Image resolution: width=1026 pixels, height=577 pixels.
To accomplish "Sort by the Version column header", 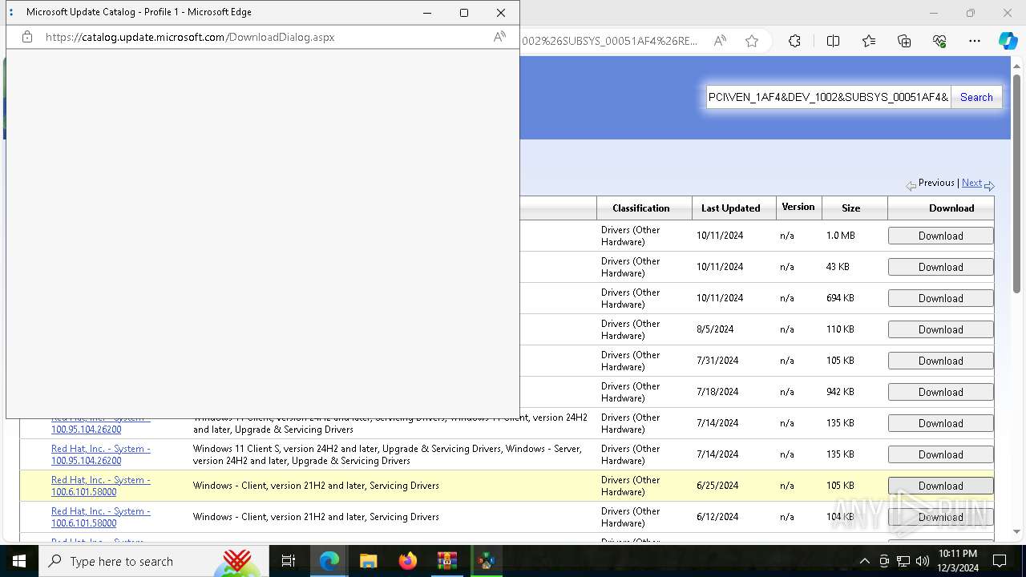I will click(x=798, y=207).
